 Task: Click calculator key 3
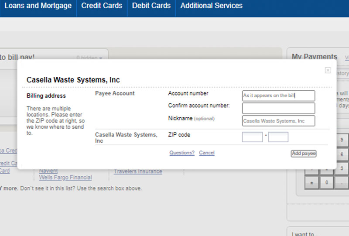(342, 168)
